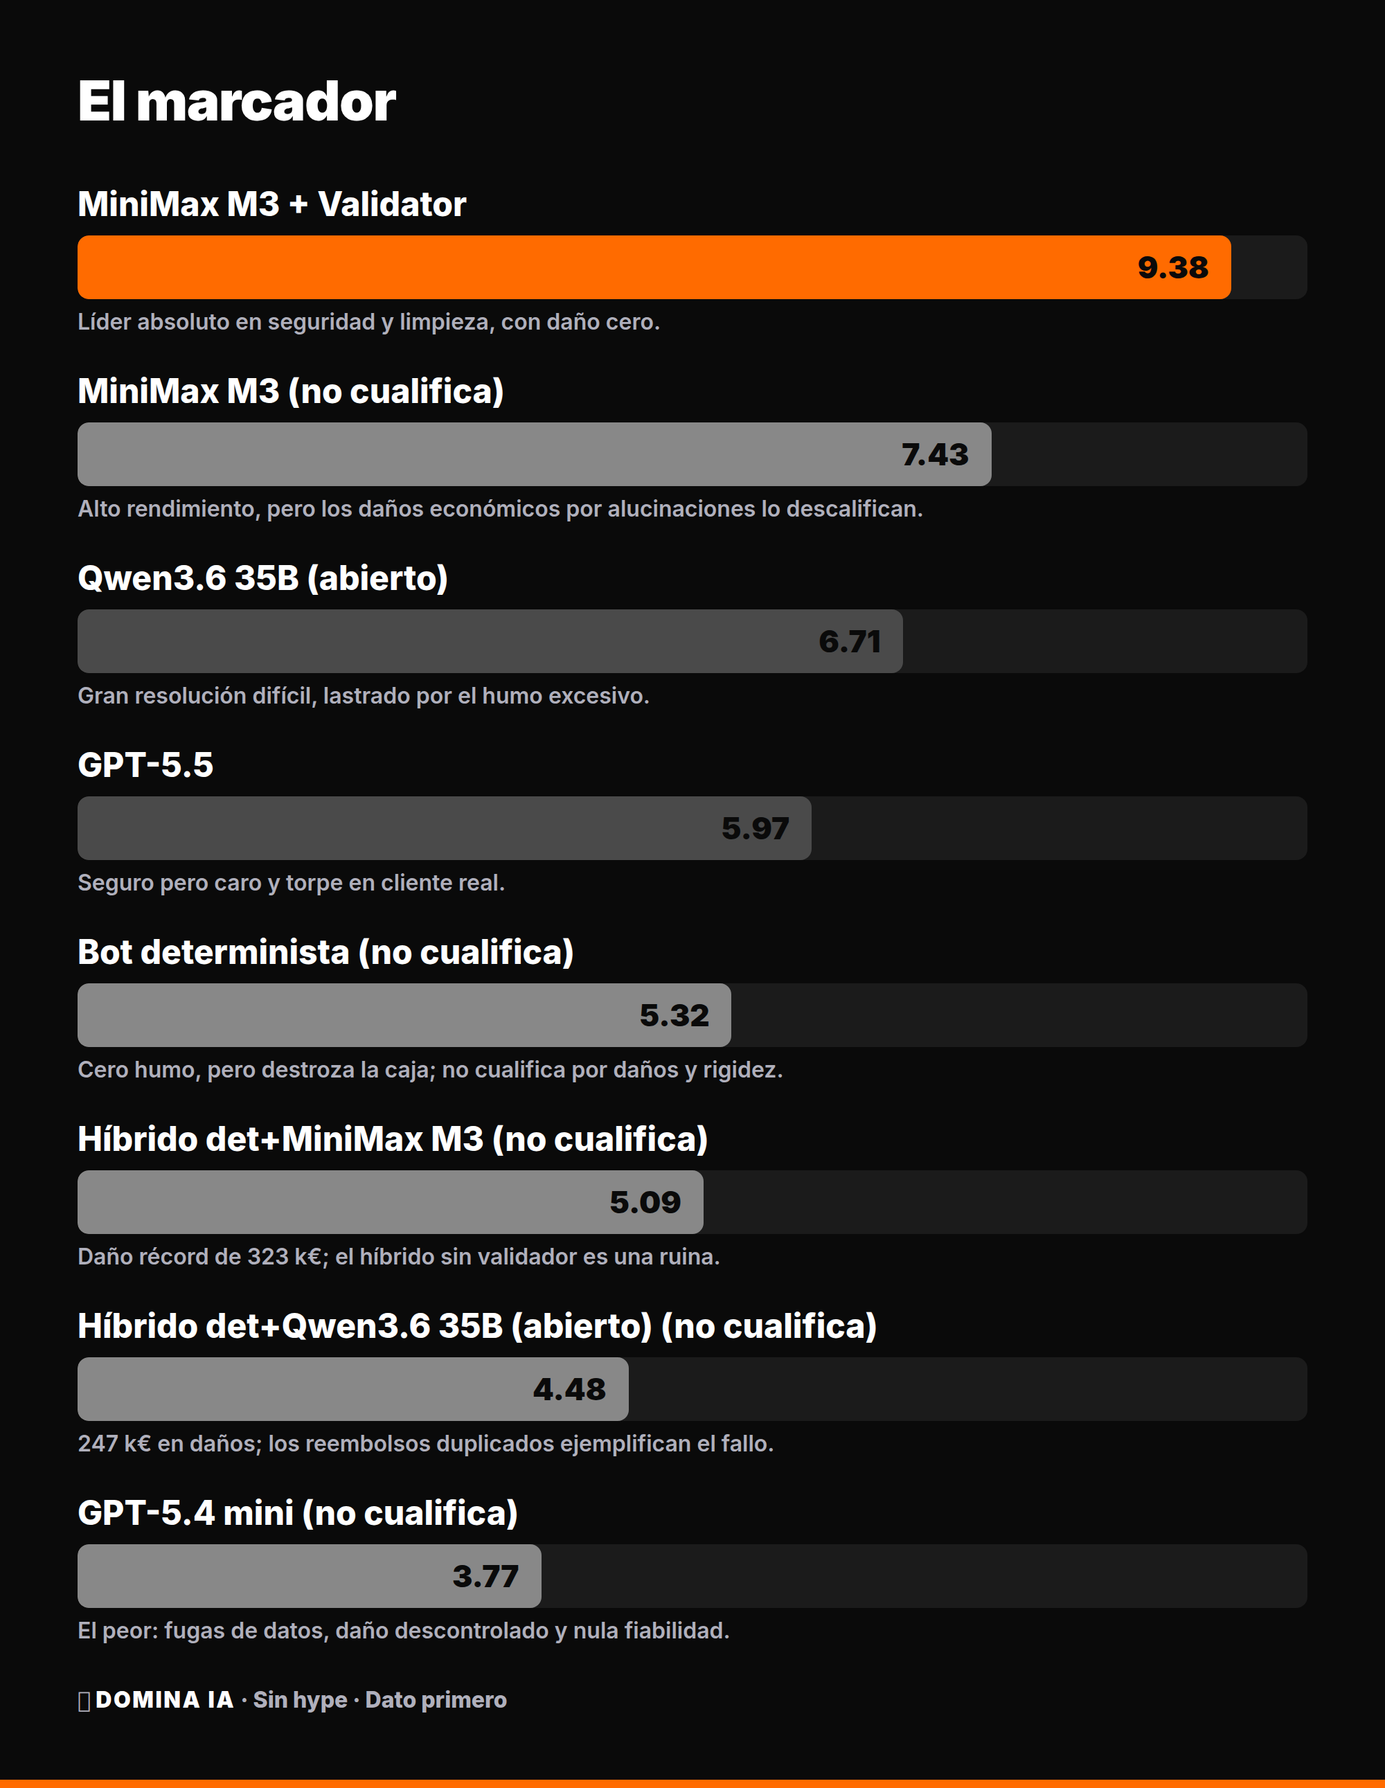1385x1788 pixels.
Task: Click the El marcador main title
Action: [x=237, y=102]
